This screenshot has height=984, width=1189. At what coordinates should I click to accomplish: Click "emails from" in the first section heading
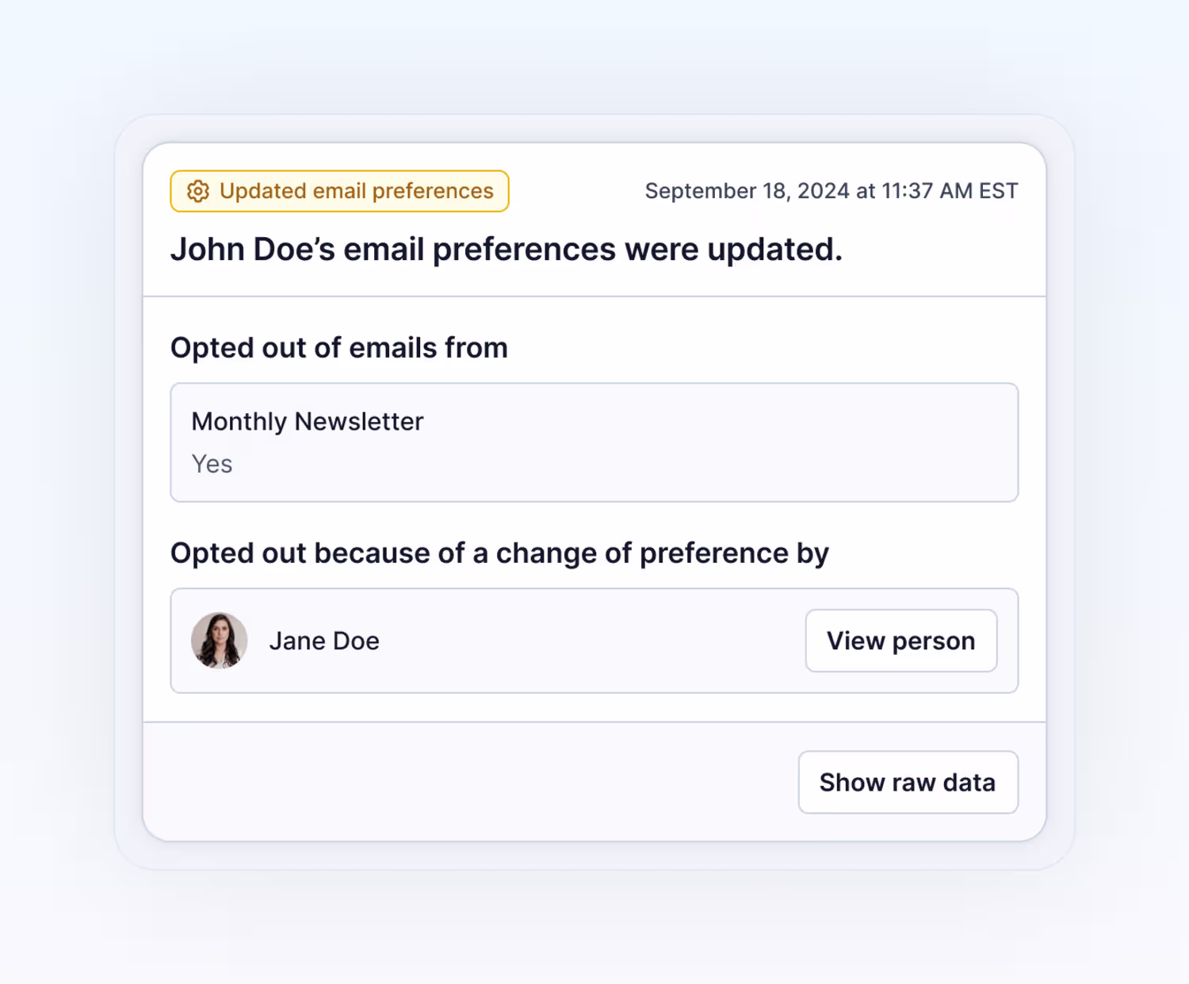pyautogui.click(x=429, y=348)
